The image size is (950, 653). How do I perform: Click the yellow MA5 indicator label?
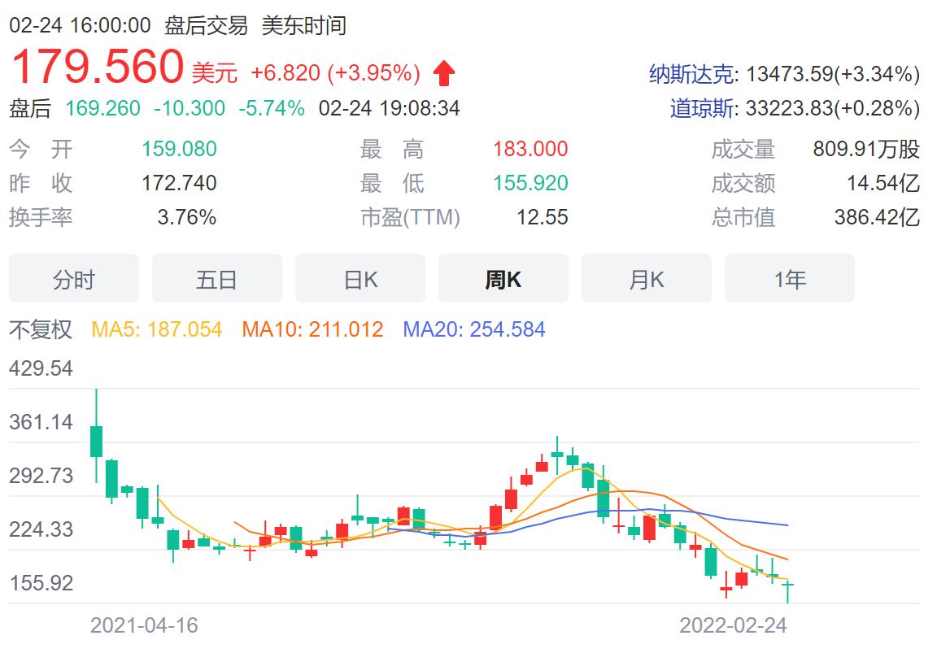coord(157,329)
